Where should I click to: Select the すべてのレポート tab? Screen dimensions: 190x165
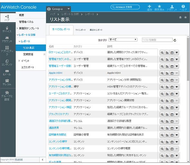pos(61,29)
